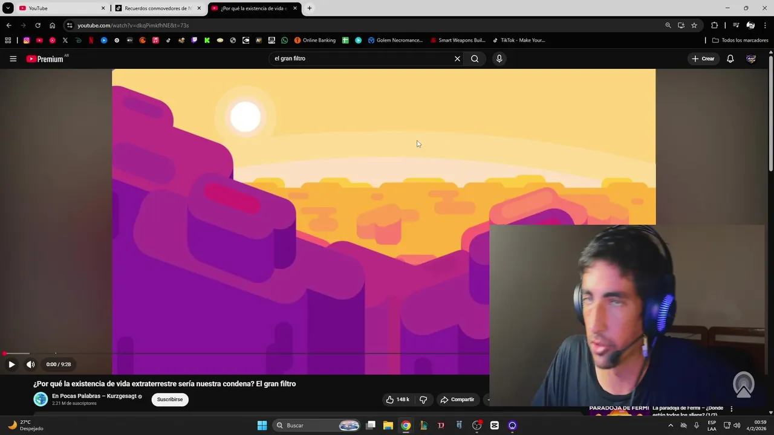774x435 pixels.
Task: Open the Golem Necromance... bookmark
Action: point(395,40)
